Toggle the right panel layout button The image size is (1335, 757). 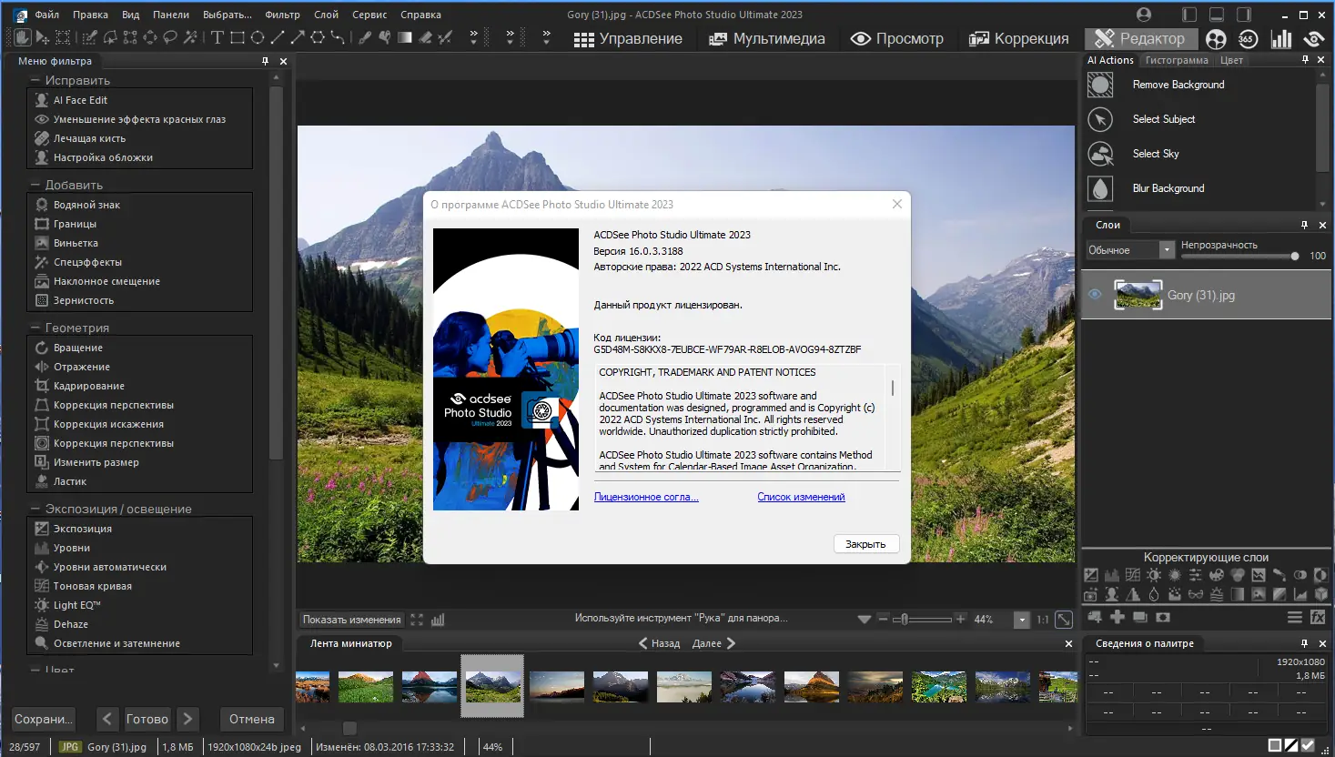[x=1244, y=15]
